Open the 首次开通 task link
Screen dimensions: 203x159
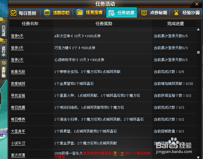point(18,155)
